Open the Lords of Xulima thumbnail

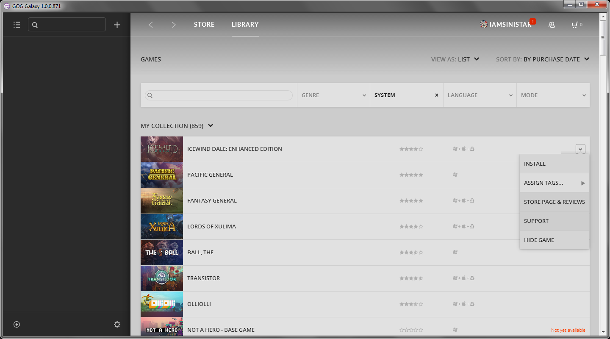162,226
